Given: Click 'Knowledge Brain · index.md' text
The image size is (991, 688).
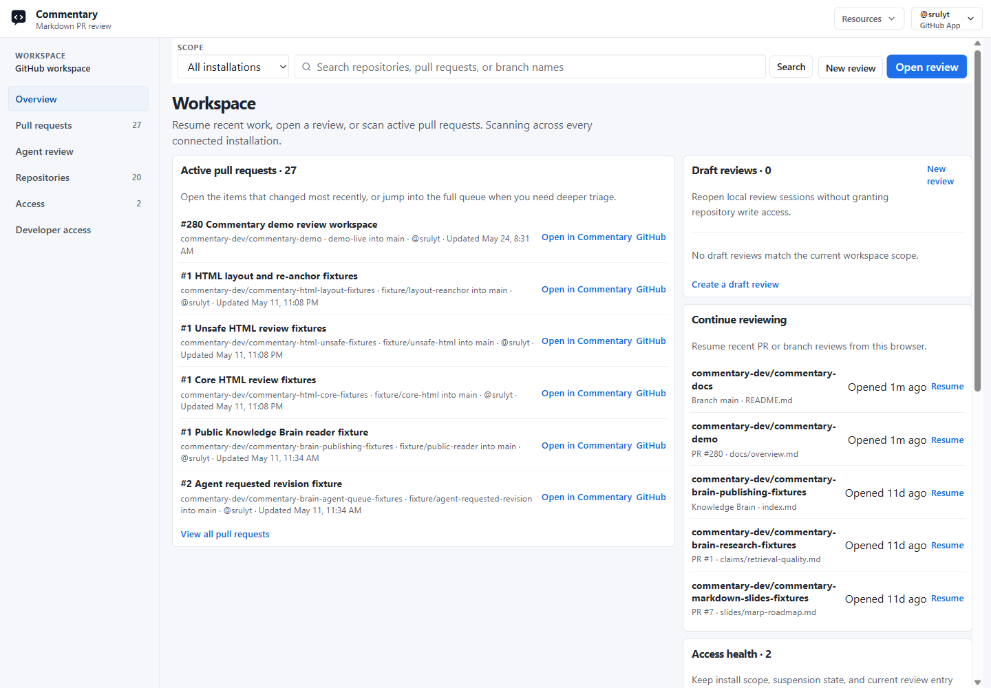Looking at the screenshot, I should pyautogui.click(x=744, y=507).
